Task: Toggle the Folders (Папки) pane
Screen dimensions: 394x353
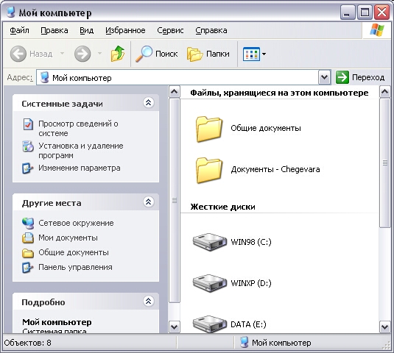Action: coord(208,54)
